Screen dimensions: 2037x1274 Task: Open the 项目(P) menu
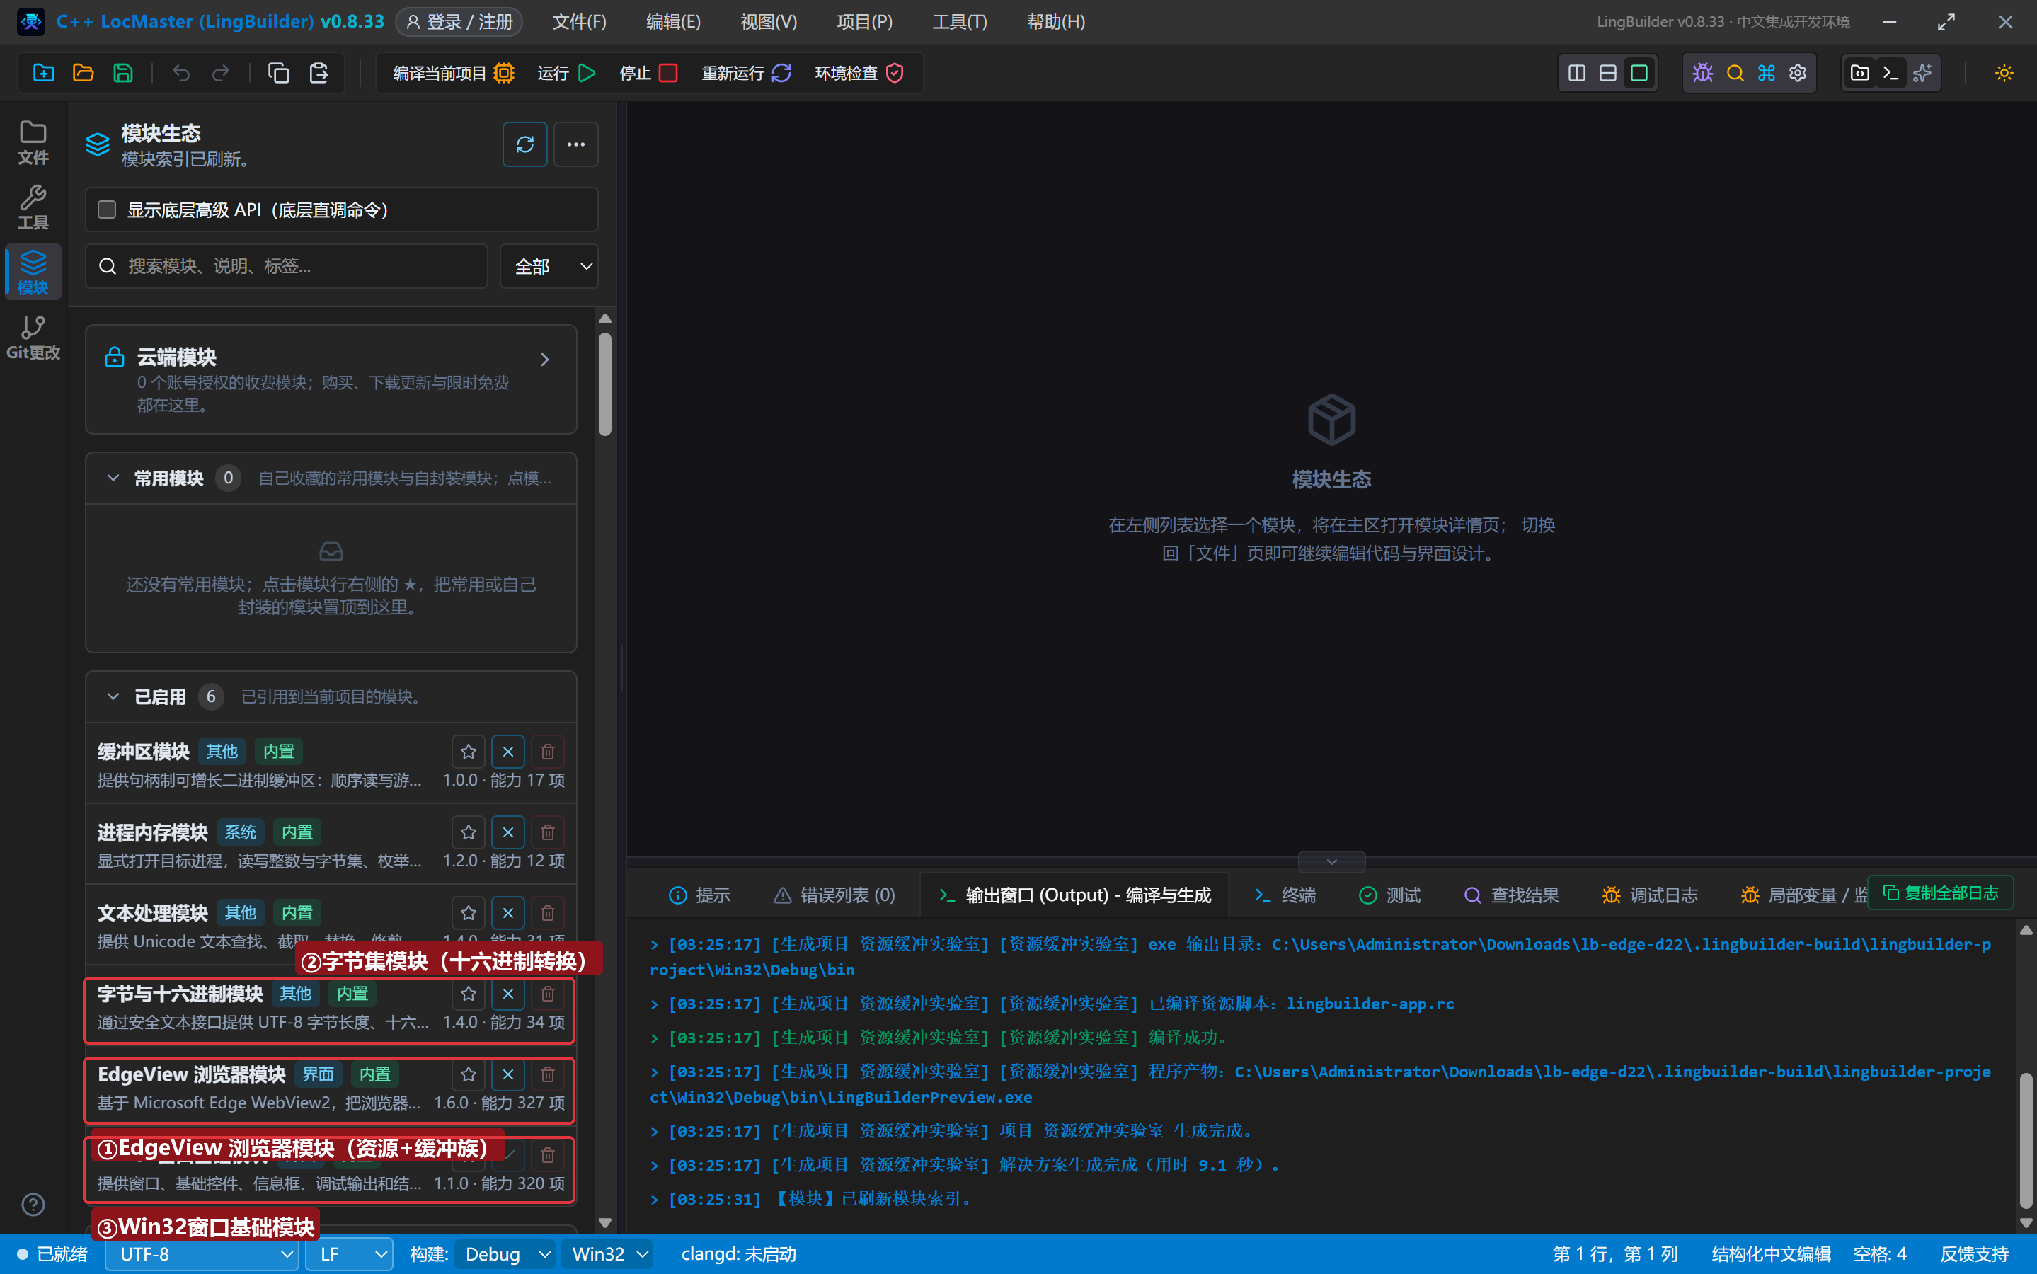pyautogui.click(x=864, y=22)
